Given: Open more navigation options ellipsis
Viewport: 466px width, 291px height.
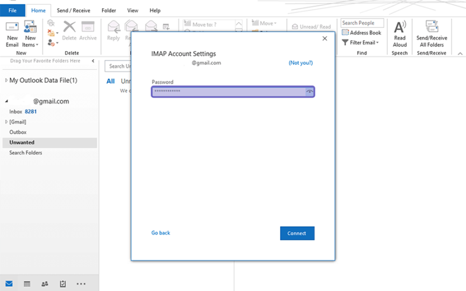Looking at the screenshot, I should point(81,284).
